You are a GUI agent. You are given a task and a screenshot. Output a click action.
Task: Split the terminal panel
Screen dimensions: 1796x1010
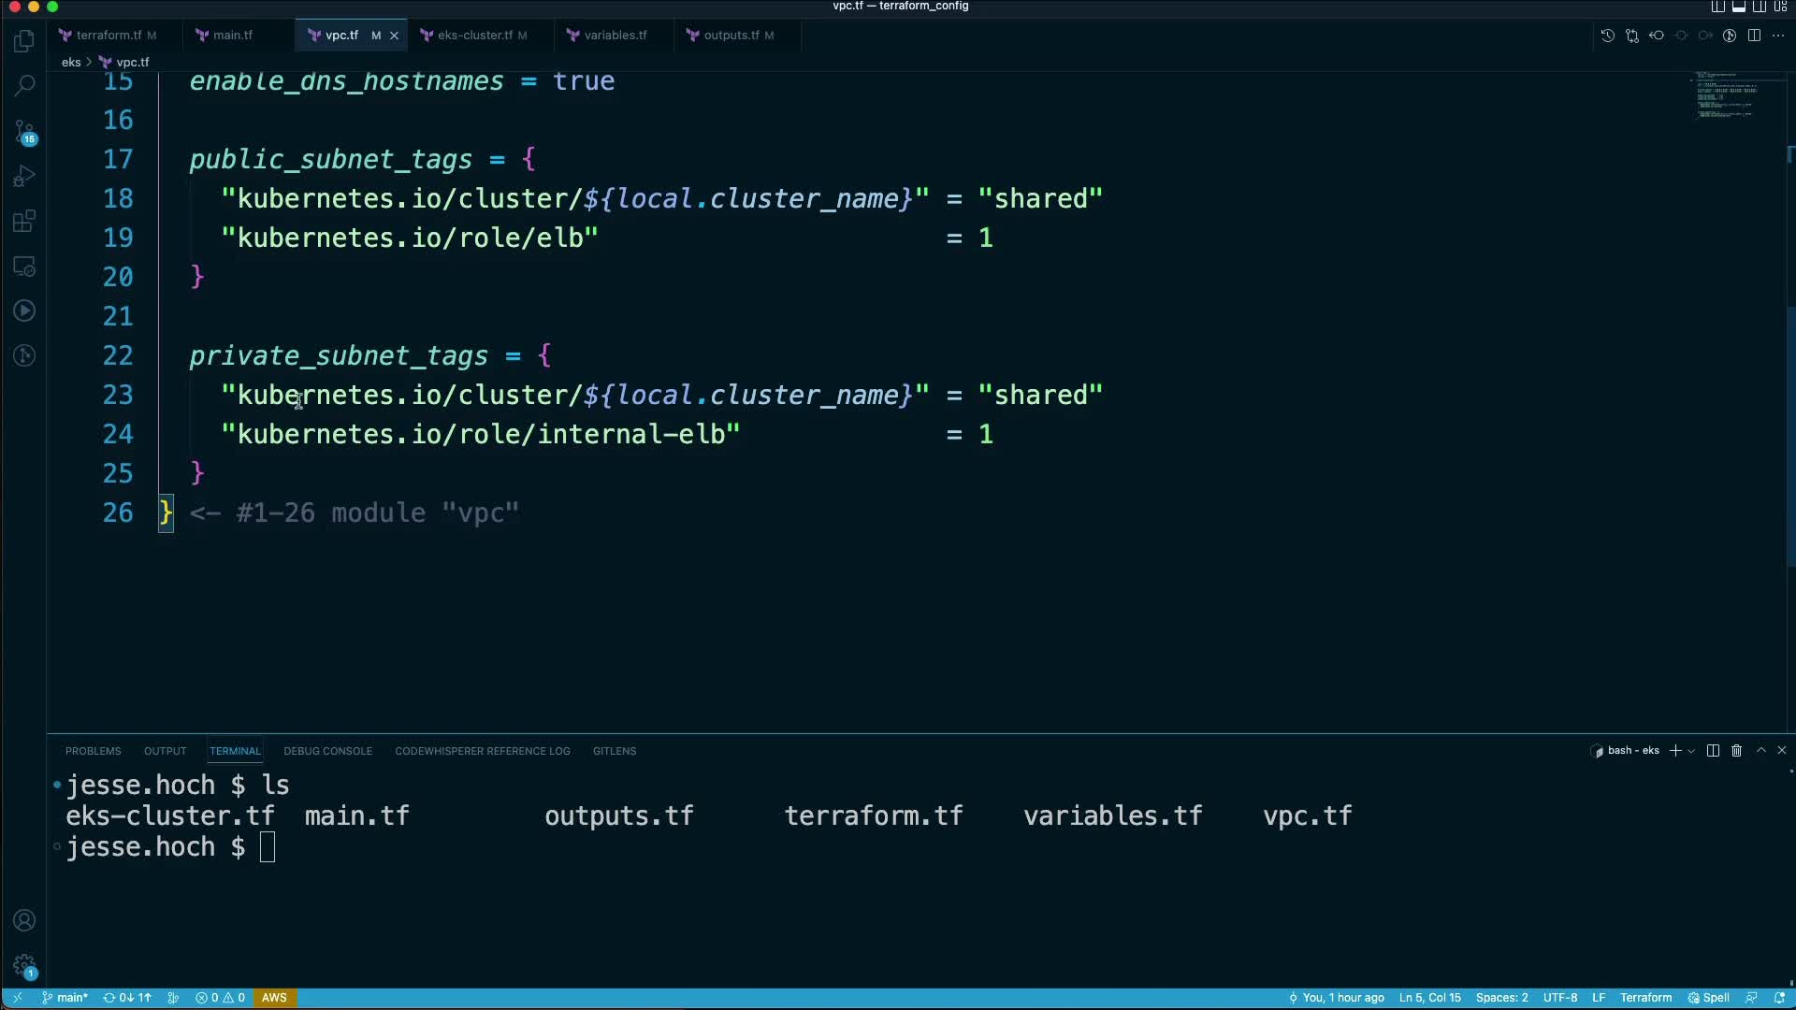point(1713,751)
